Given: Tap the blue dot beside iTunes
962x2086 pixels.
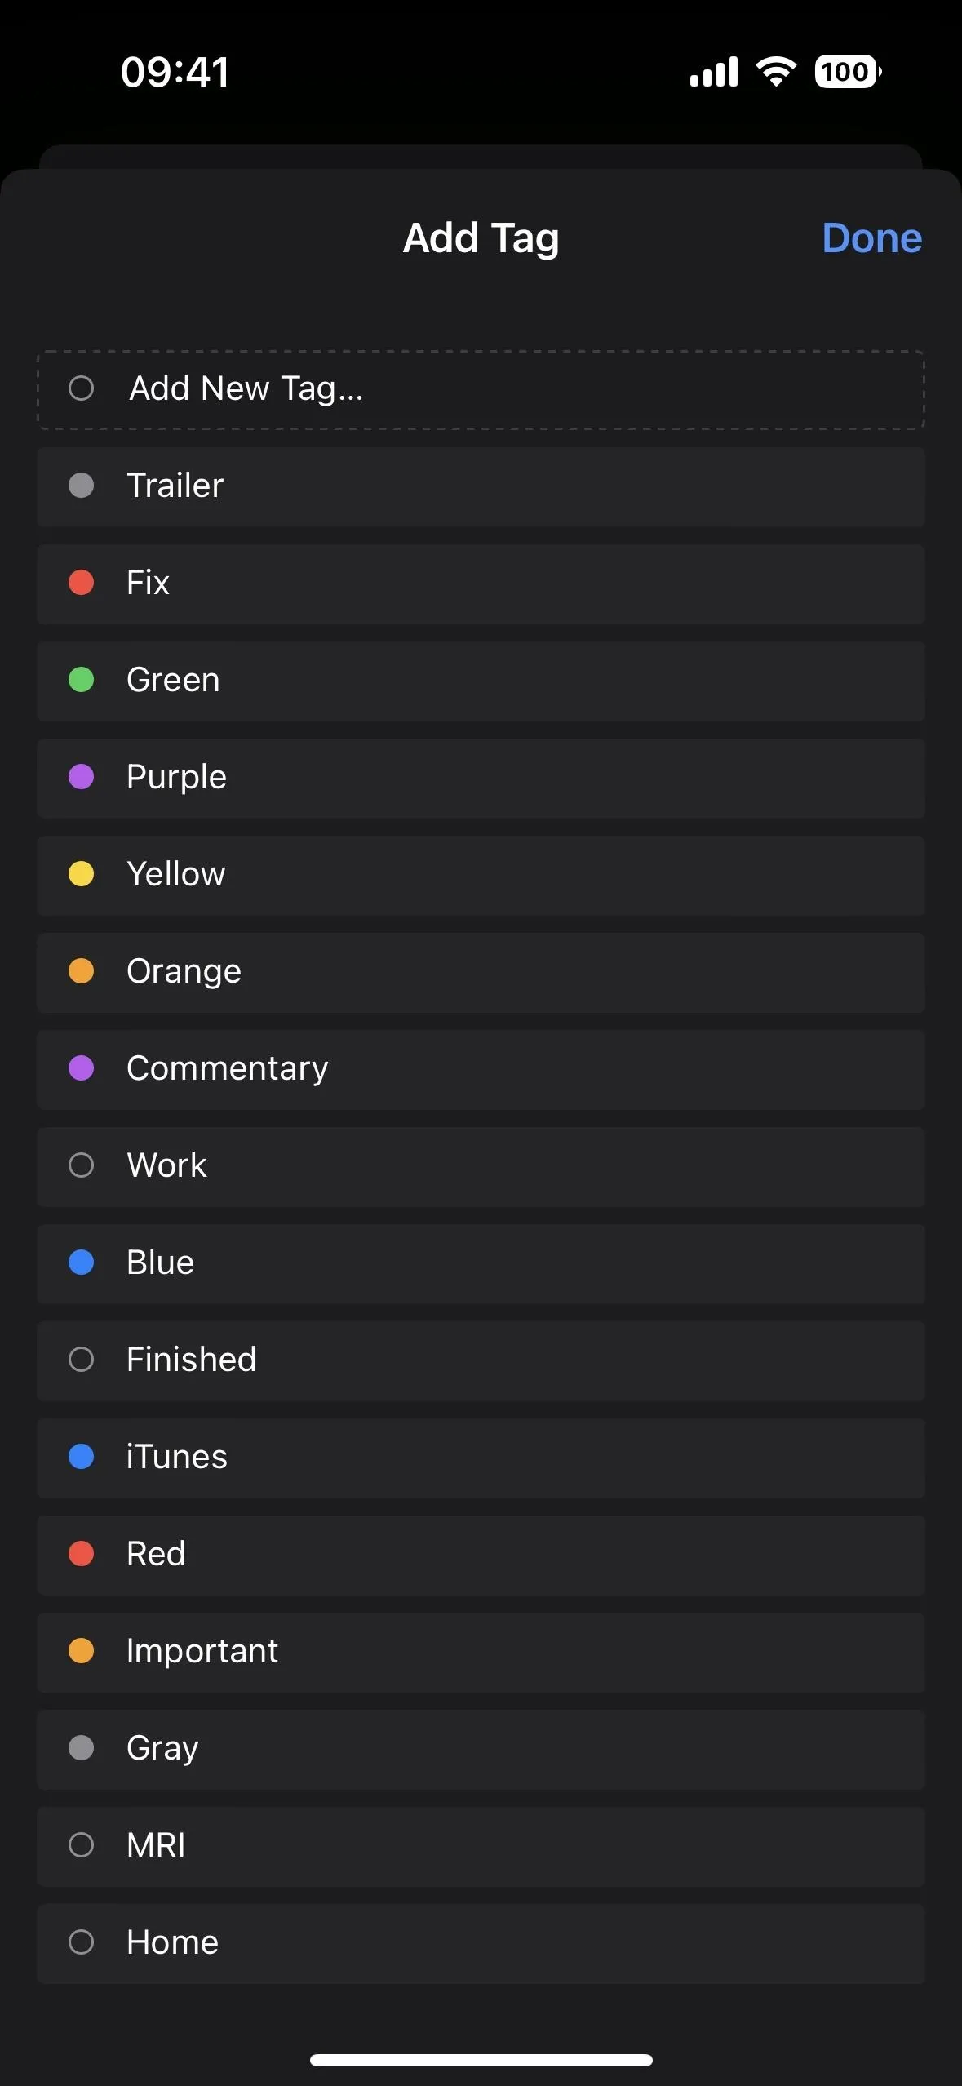Looking at the screenshot, I should [81, 1457].
